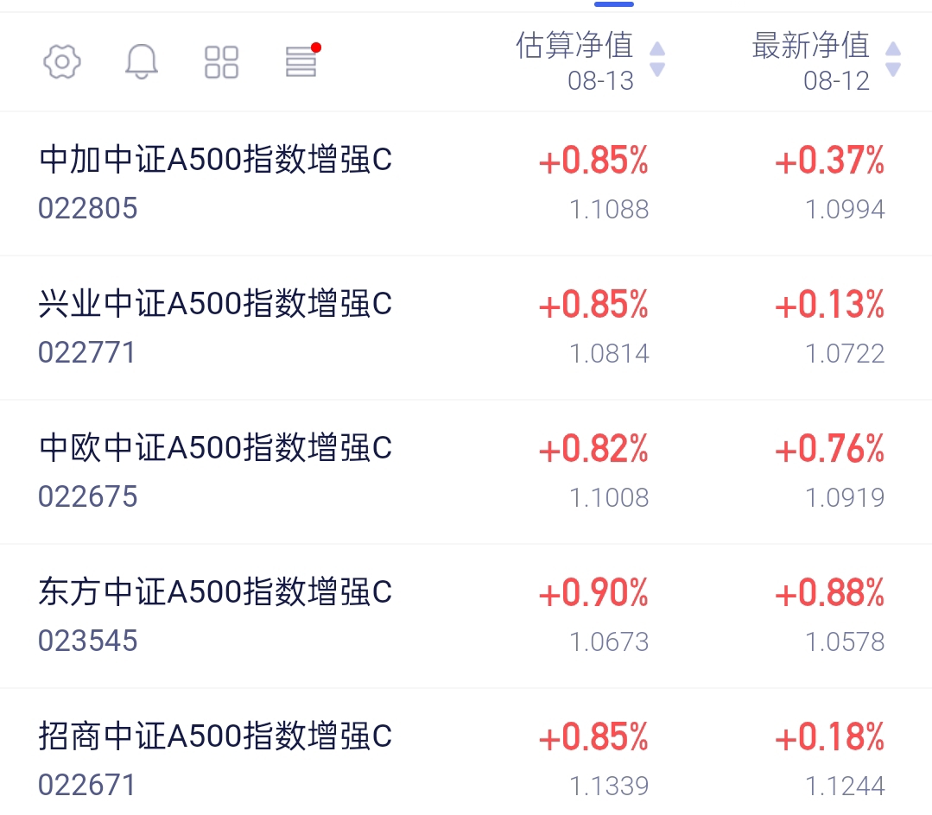
Task: Sort by 最新净值 using arrow icon
Action: pyautogui.click(x=893, y=59)
